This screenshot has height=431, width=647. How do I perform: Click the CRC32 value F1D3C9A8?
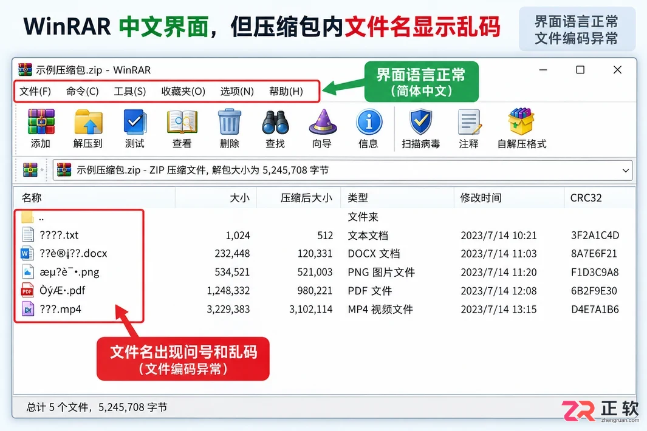point(595,272)
